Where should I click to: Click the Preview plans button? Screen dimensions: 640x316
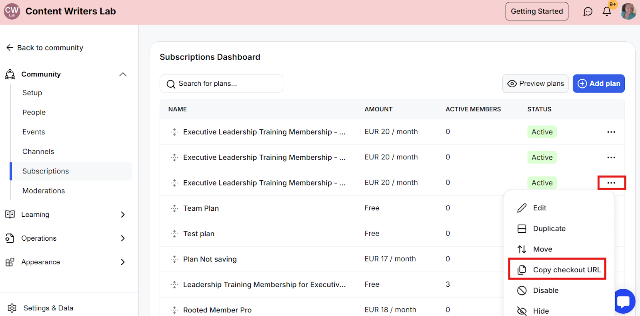point(535,84)
